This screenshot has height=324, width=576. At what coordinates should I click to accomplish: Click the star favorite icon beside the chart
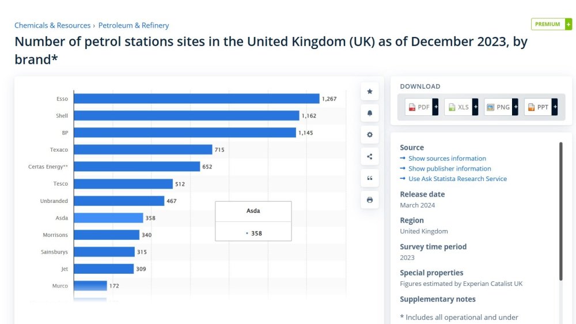pos(370,92)
